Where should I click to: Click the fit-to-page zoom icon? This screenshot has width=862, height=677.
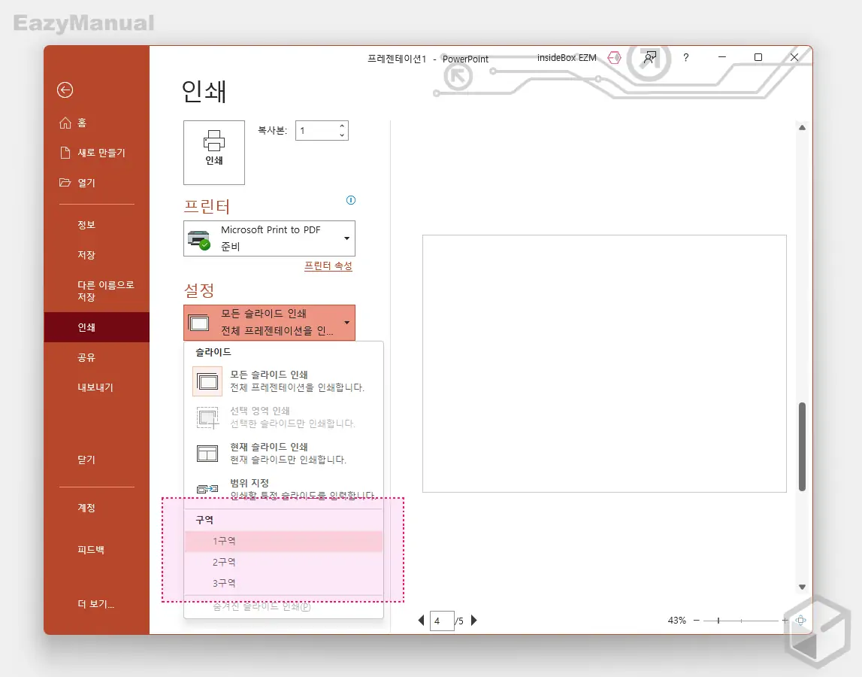coord(801,621)
